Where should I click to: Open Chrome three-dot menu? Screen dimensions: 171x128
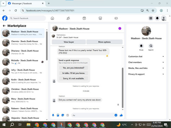tap(167, 11)
